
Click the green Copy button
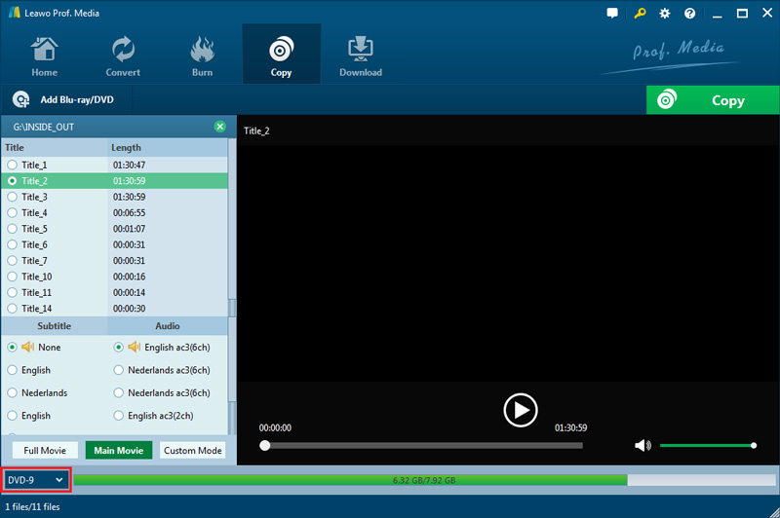pos(713,100)
